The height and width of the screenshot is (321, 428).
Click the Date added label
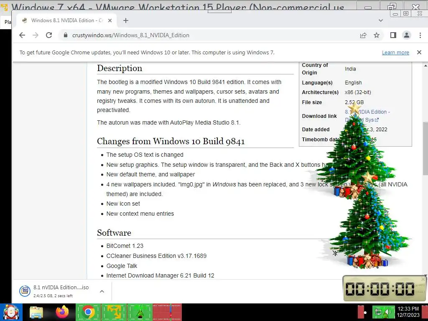316,130
